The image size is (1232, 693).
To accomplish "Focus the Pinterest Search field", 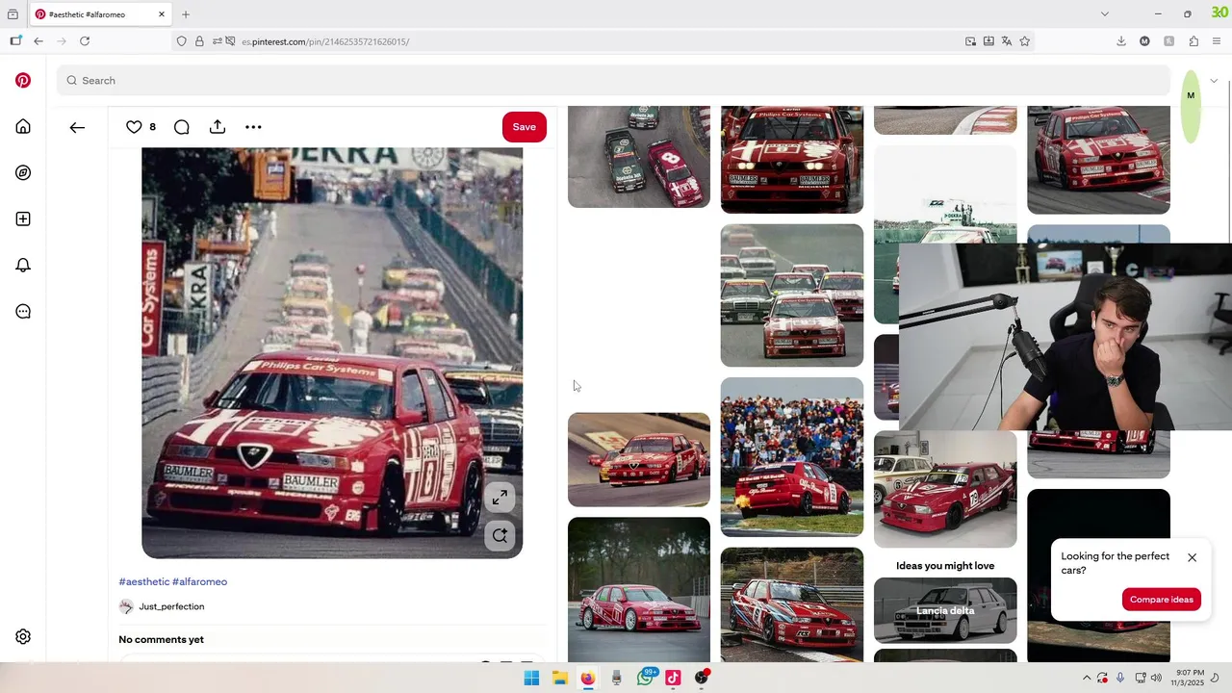I will pyautogui.click(x=613, y=81).
